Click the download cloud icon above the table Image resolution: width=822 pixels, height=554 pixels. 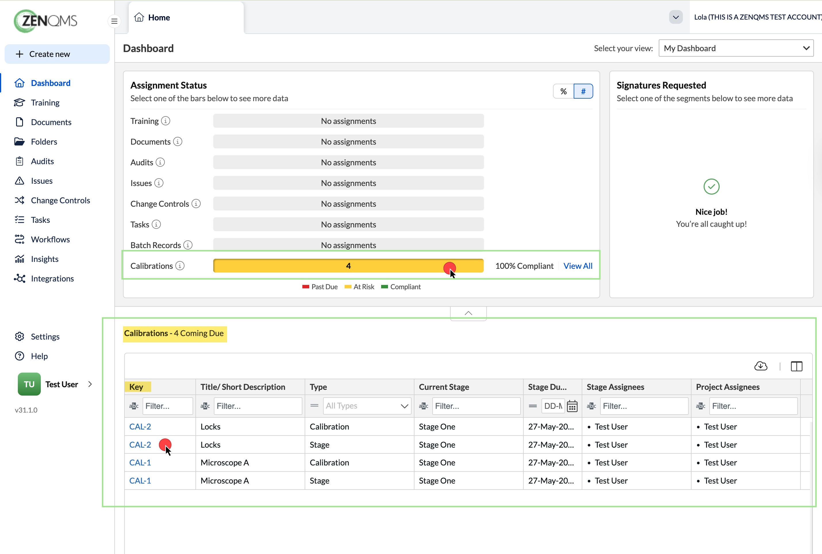point(760,366)
